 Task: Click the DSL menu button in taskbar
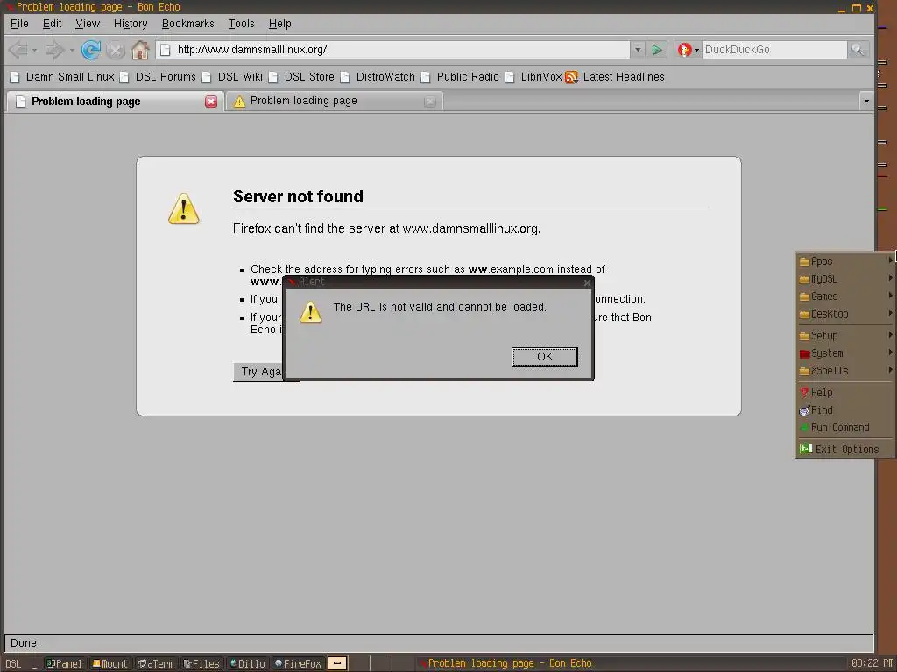pyautogui.click(x=13, y=663)
